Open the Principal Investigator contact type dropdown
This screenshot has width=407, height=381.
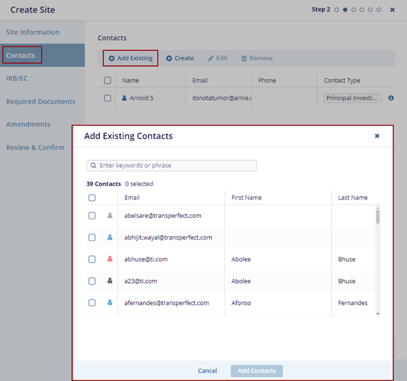352,98
